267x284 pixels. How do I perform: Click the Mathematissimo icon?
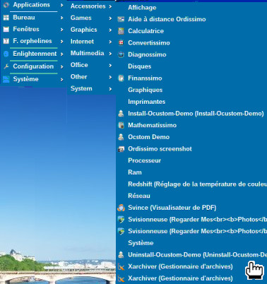(x=121, y=125)
